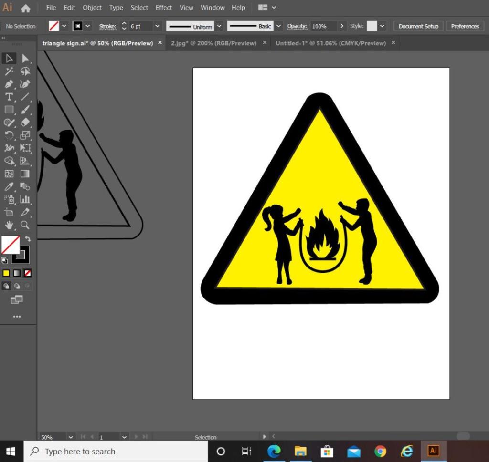489x462 pixels.
Task: Select the Pen tool
Action: coord(9,84)
